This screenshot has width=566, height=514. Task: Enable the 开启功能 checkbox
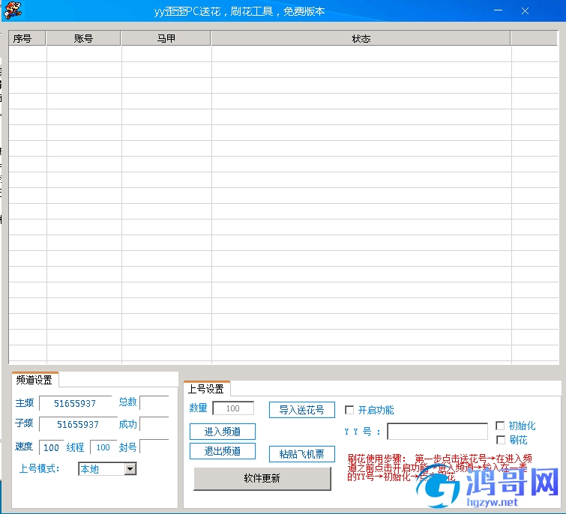pos(349,410)
